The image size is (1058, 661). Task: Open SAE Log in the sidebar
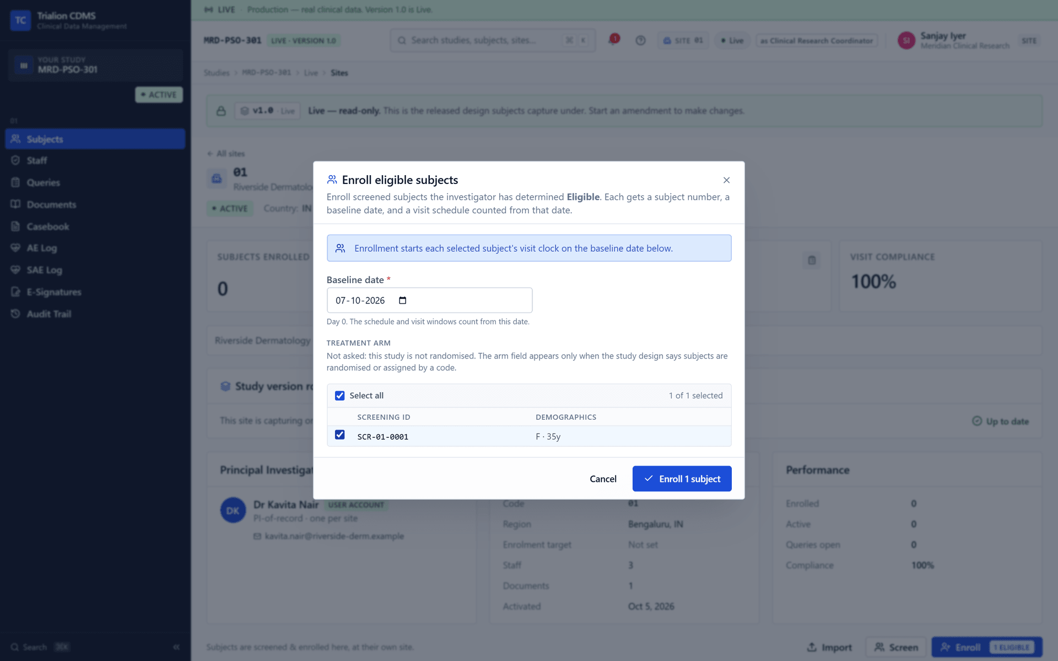(95, 270)
